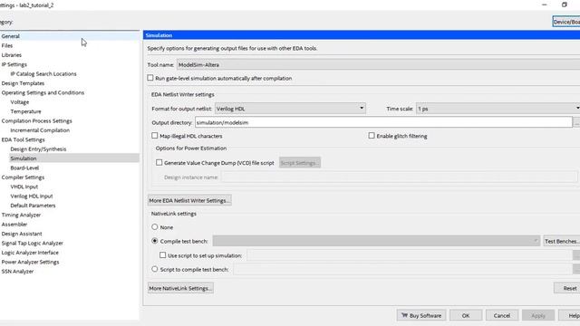Image resolution: width=580 pixels, height=326 pixels.
Task: Open the Tool name dropdown
Action: (378, 64)
